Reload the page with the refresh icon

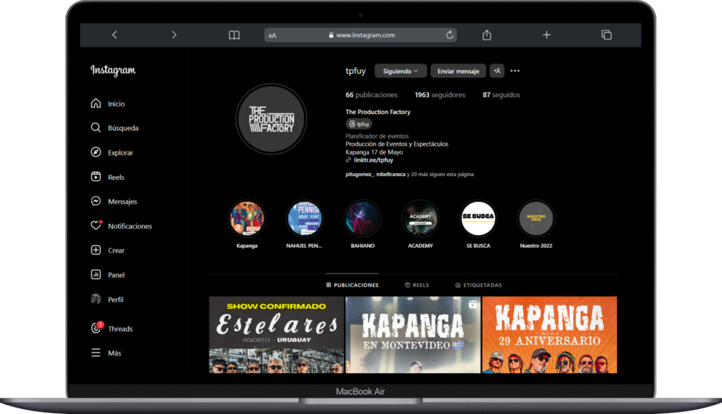tap(449, 34)
